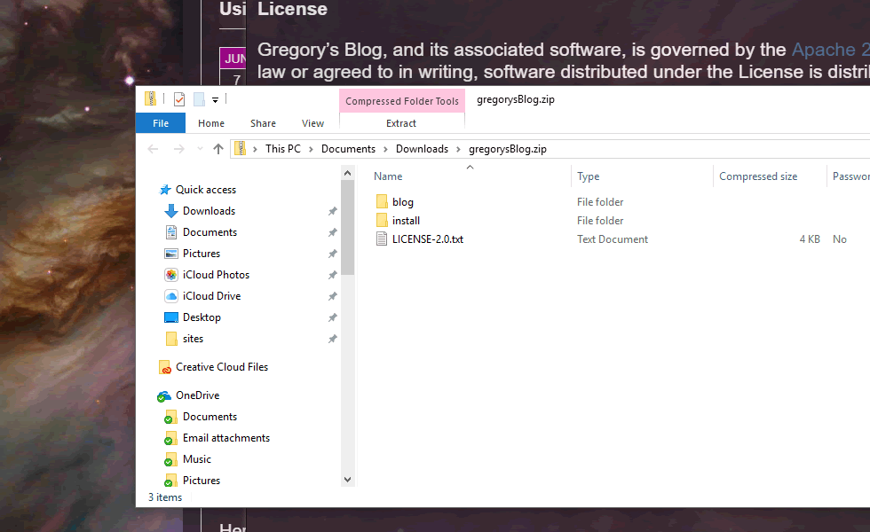Screen dimensions: 870x532
Task: Click the Up one level arrow
Action: 218,149
